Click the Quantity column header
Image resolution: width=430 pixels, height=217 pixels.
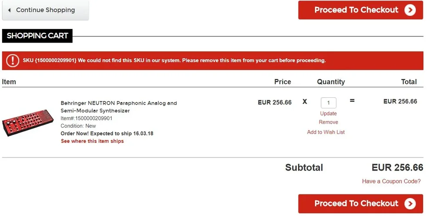[331, 82]
